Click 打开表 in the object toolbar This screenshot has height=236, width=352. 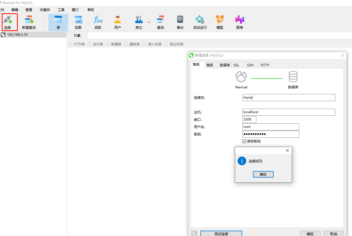pos(77,44)
